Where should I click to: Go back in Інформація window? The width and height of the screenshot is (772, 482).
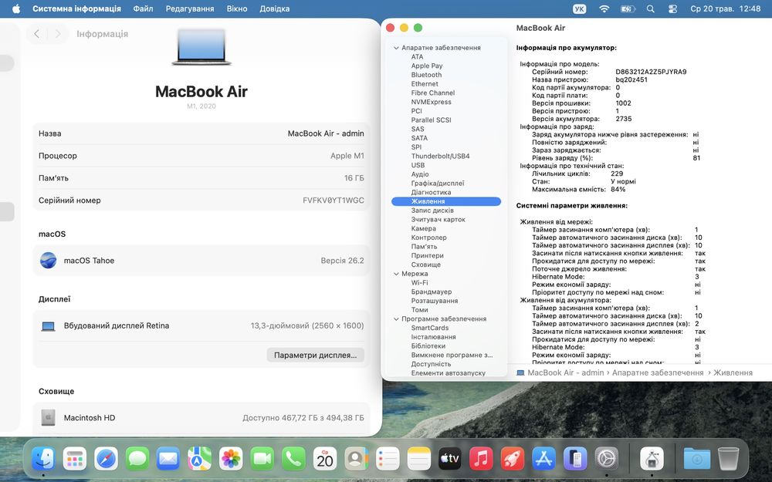pos(37,33)
